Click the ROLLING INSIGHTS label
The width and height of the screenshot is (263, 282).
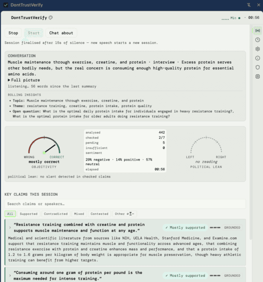24,95
